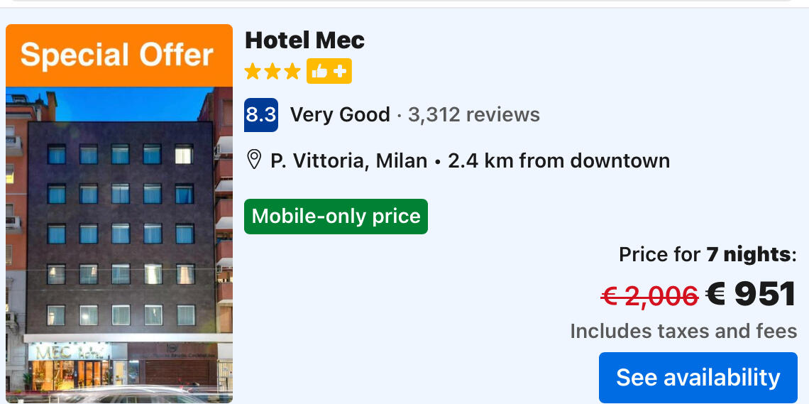Click the P. Vittoria, Milan location
Viewport: 809px width, 404px height.
tap(348, 160)
